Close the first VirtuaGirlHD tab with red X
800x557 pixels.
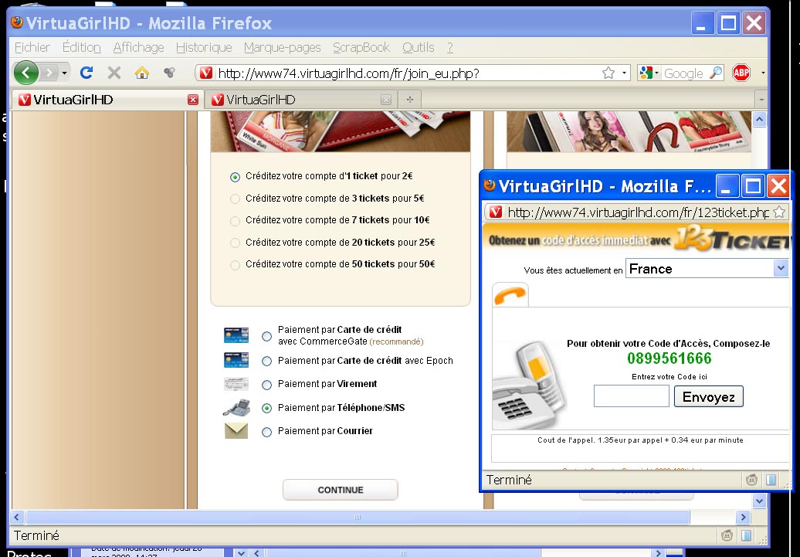[x=192, y=100]
